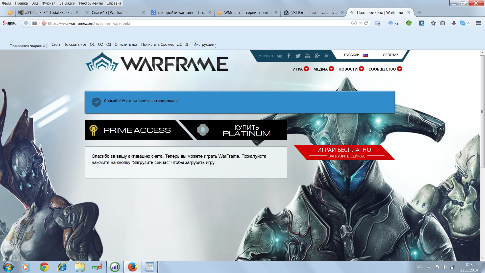
Task: Click the Skype toolbar icon
Action: pyautogui.click(x=463, y=23)
